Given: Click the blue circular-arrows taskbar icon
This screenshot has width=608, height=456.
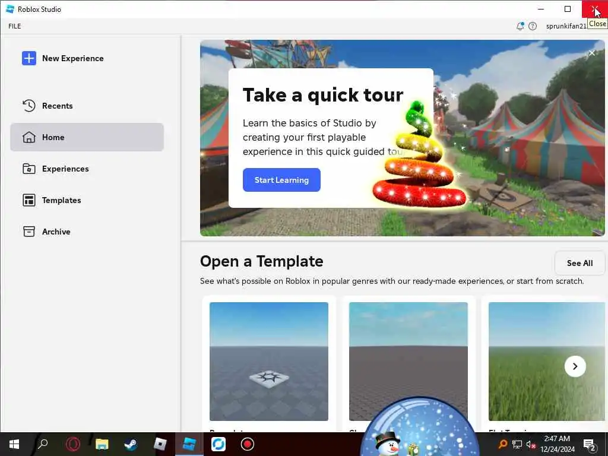Looking at the screenshot, I should click(218, 444).
